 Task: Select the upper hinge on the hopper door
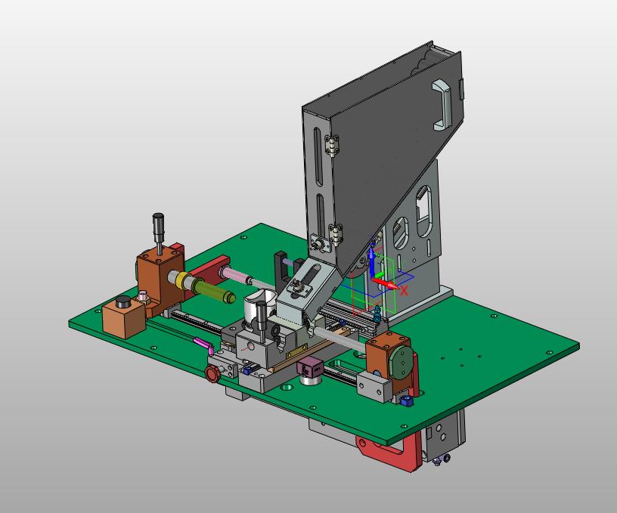pyautogui.click(x=331, y=146)
